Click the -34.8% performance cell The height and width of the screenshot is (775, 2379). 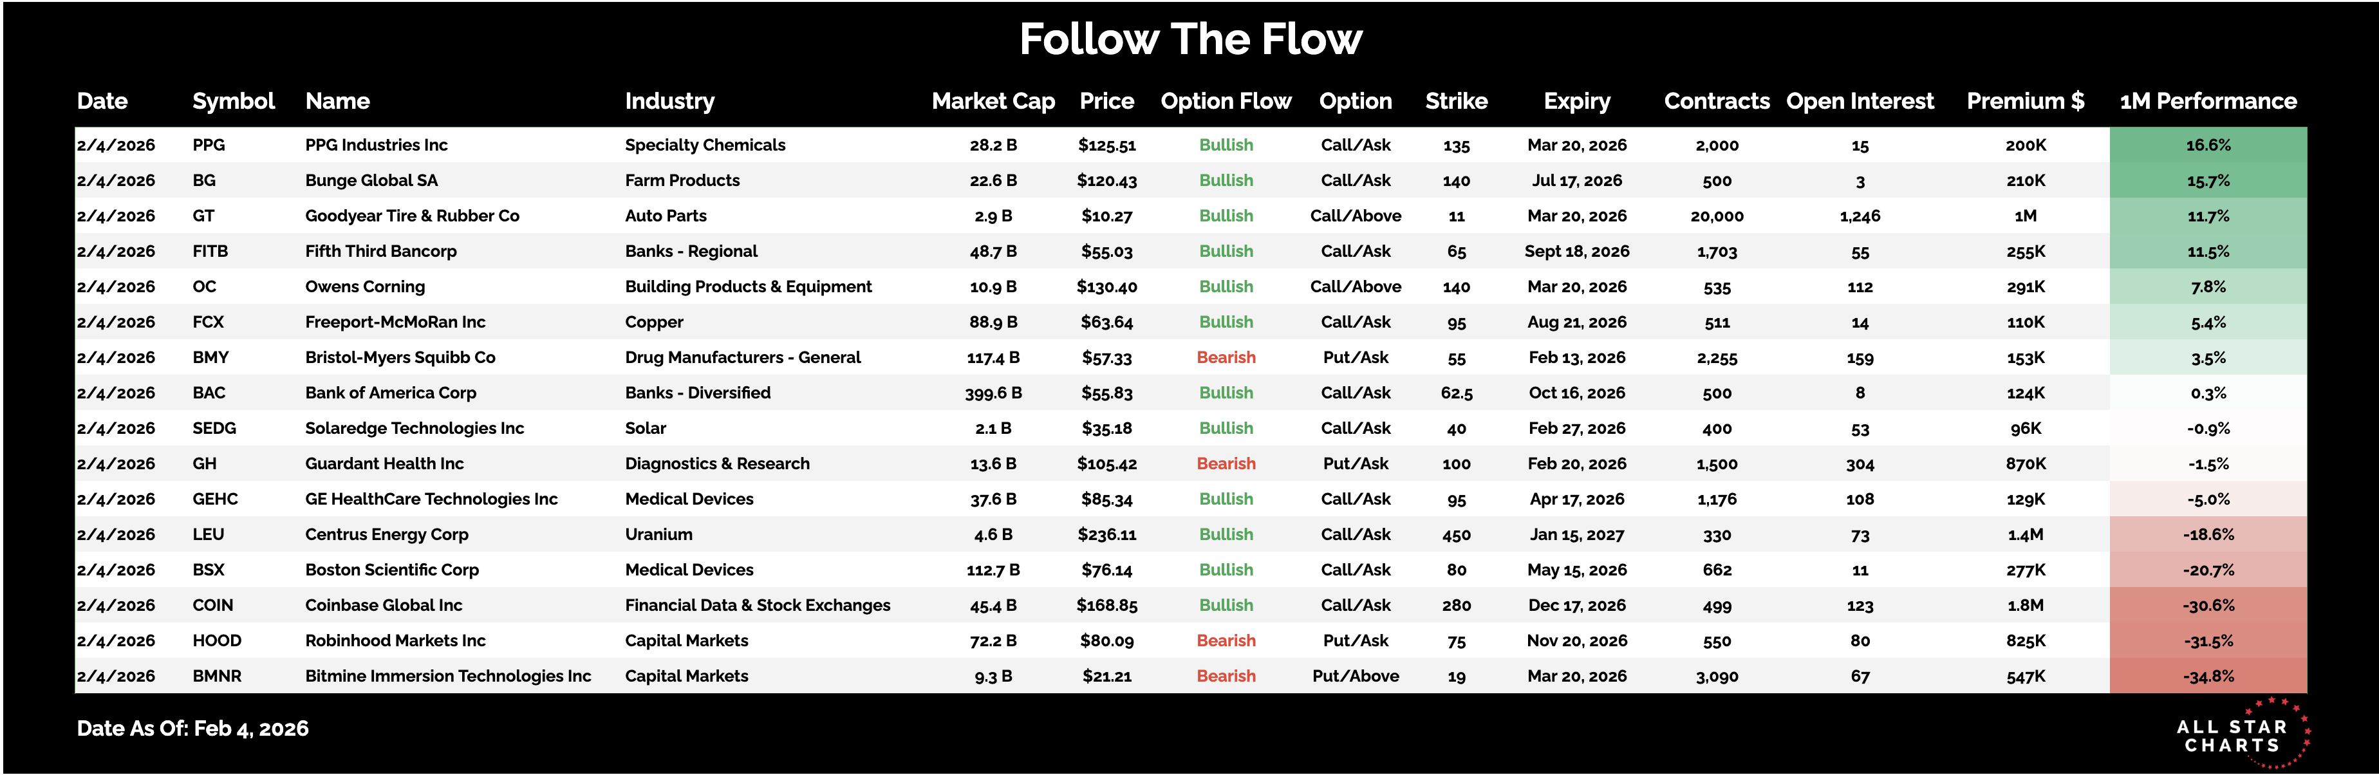coord(2207,676)
